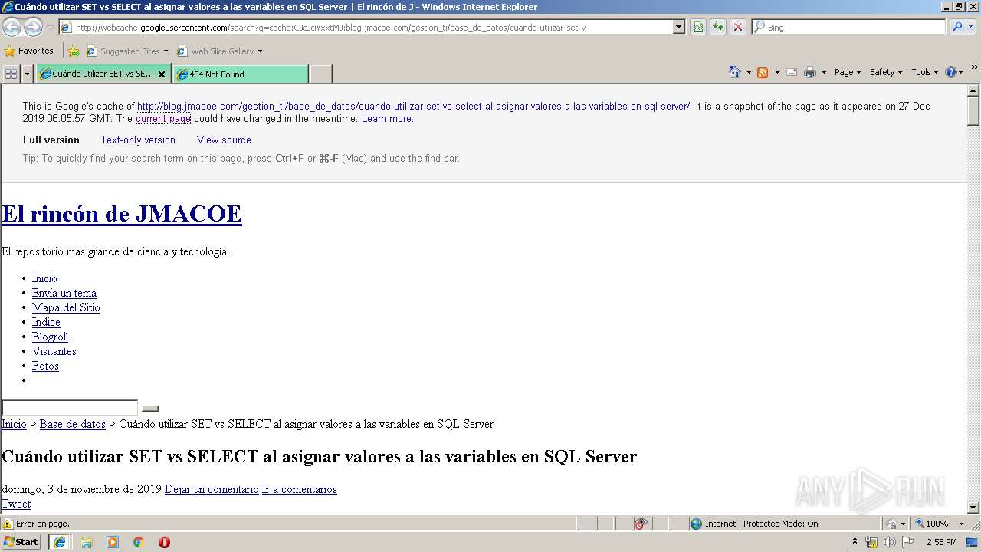The width and height of the screenshot is (981, 552).
Task: Open the Fotos link
Action: [45, 366]
